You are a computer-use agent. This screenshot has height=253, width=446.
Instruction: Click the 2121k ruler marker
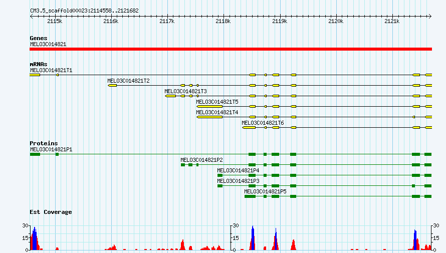[x=392, y=22]
